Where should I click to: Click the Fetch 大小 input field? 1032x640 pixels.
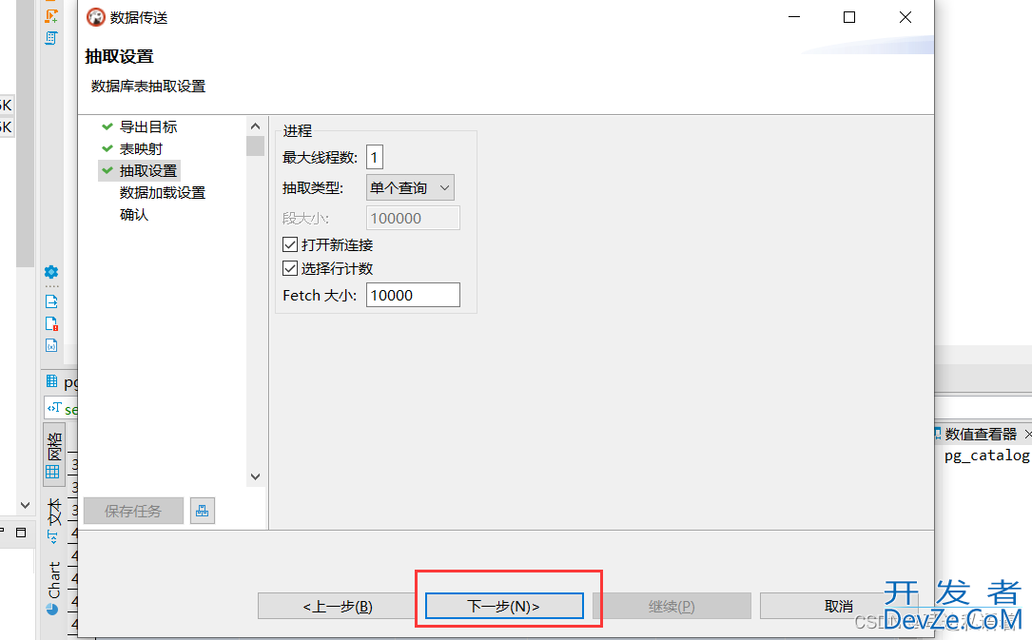(413, 296)
